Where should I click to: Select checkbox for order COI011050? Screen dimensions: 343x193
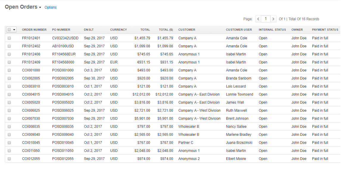[x=9, y=151]
